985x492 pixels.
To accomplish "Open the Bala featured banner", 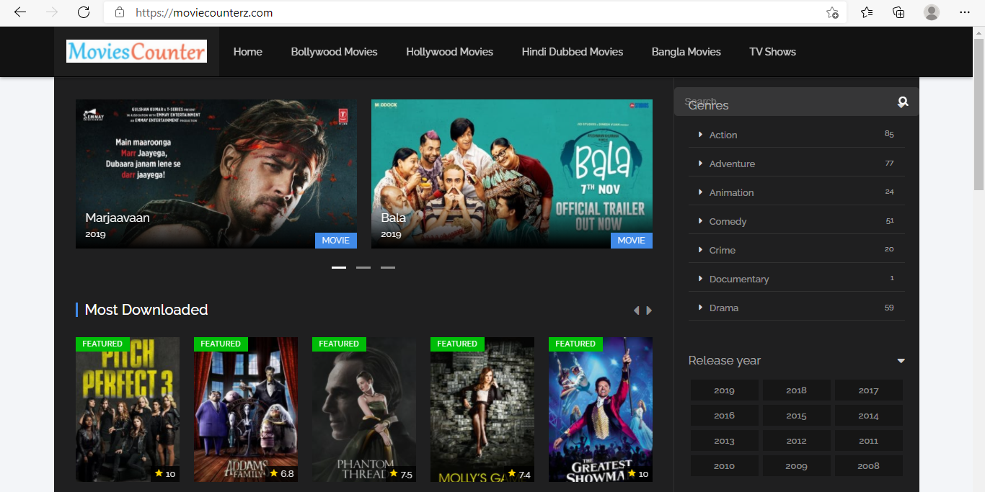I will point(512,174).
